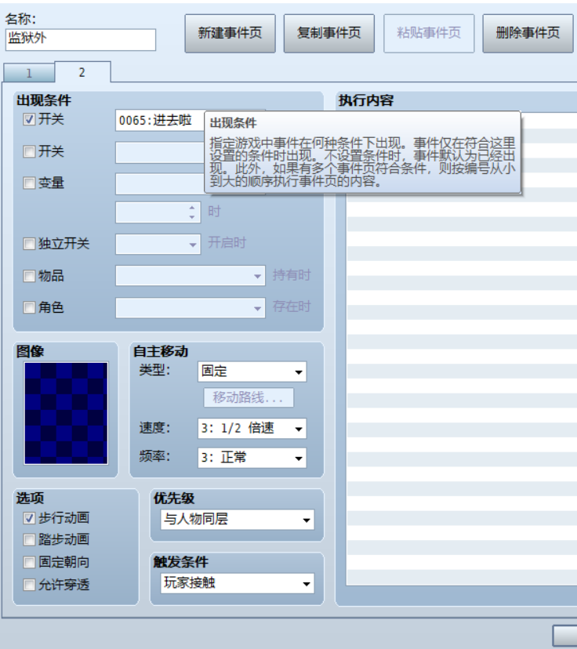Click the 删除事件页 button

pyautogui.click(x=528, y=33)
